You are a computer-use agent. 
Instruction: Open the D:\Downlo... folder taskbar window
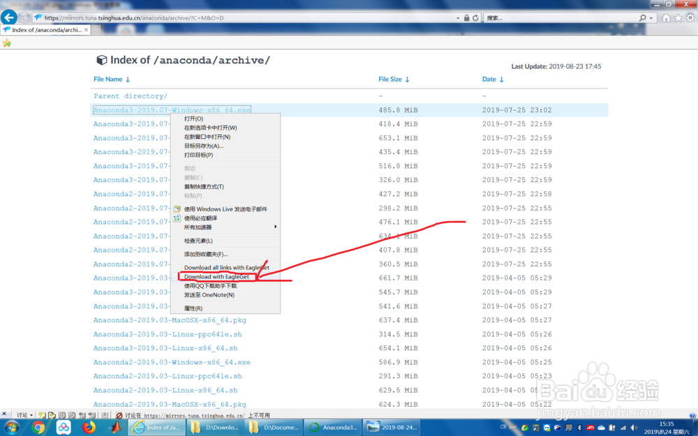(x=214, y=428)
